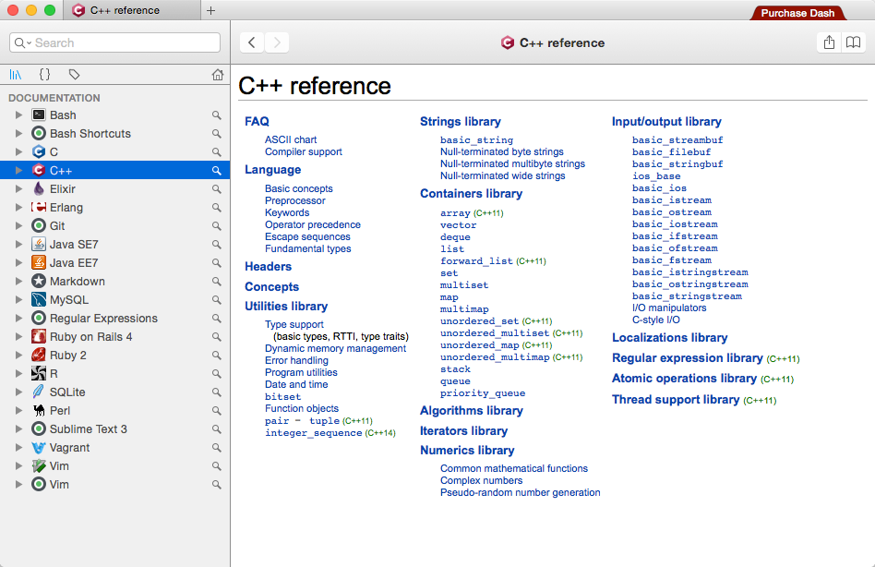The width and height of the screenshot is (875, 567).
Task: Select the Vagrant docset row
Action: [x=115, y=448]
